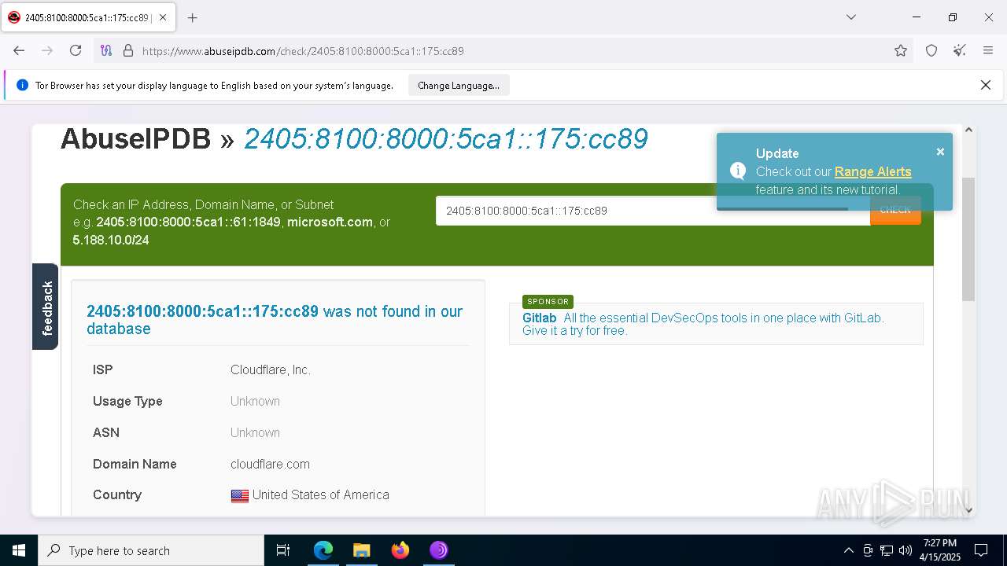
Task: Click the New Identity broom icon
Action: (x=959, y=50)
